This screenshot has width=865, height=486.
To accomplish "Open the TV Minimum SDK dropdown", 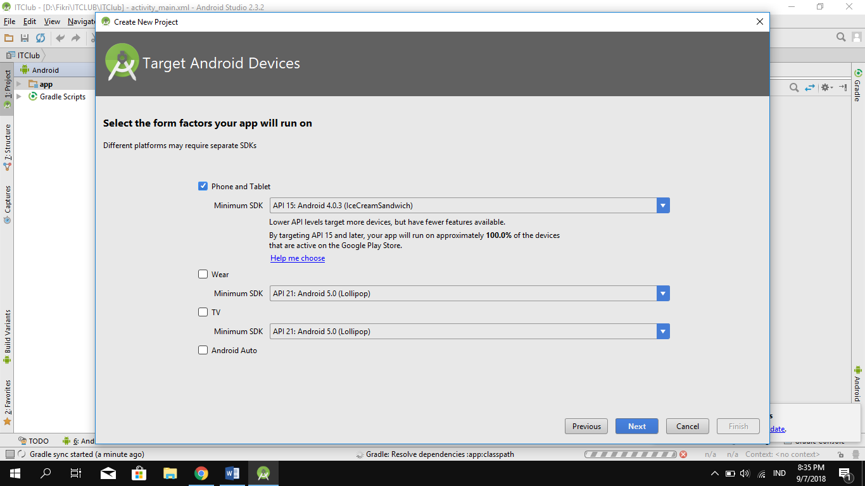I will click(469, 332).
